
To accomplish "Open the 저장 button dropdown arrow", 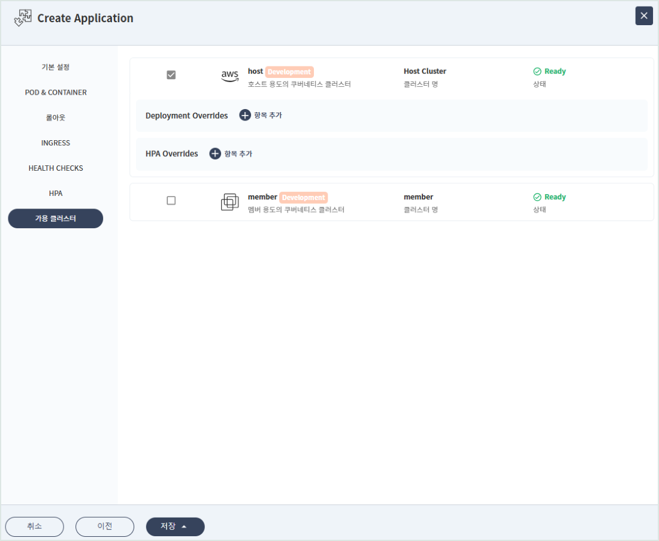I will coord(184,526).
